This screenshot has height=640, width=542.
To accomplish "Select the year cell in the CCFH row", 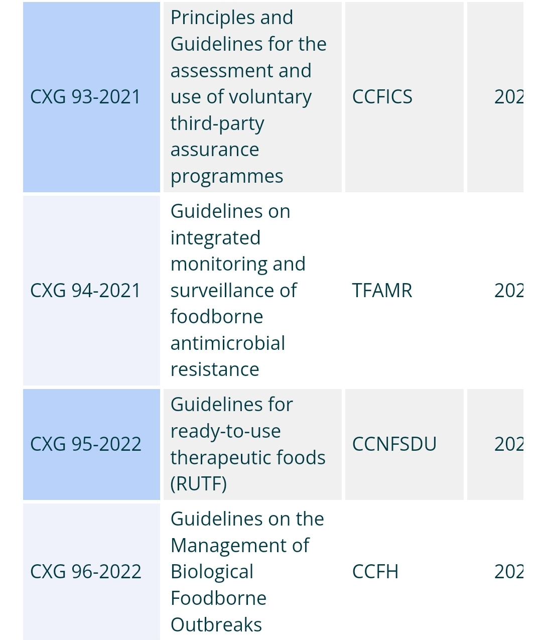I will [x=508, y=572].
